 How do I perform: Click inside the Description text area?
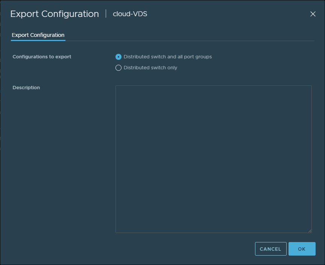[x=214, y=159]
